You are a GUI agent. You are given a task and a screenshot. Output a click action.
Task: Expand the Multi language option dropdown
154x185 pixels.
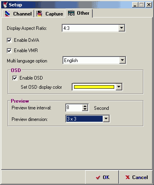(122, 60)
